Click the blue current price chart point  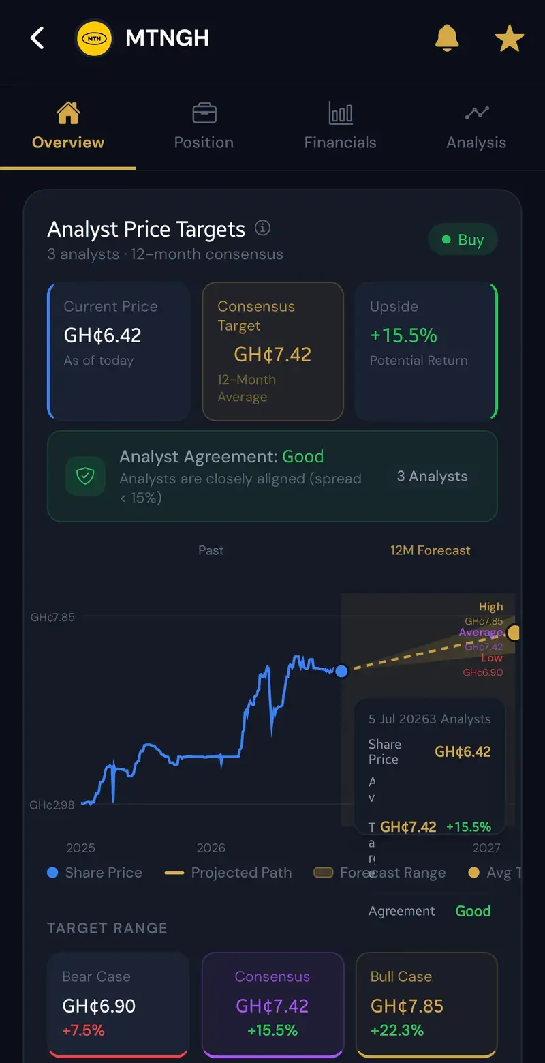coord(342,671)
